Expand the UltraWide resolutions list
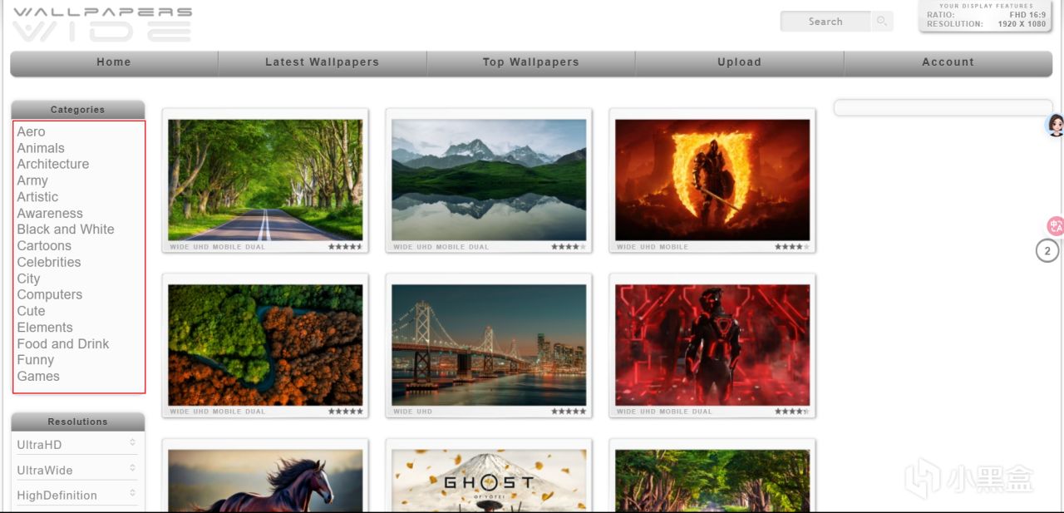The width and height of the screenshot is (1064, 513). (x=76, y=470)
